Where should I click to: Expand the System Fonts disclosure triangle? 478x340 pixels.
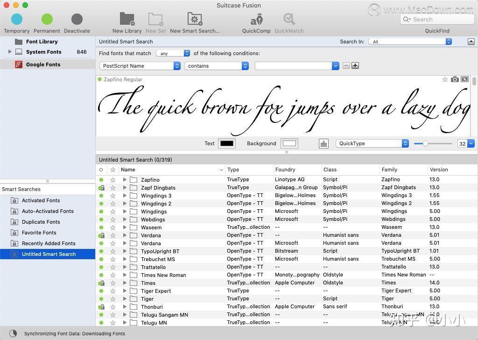coord(10,52)
